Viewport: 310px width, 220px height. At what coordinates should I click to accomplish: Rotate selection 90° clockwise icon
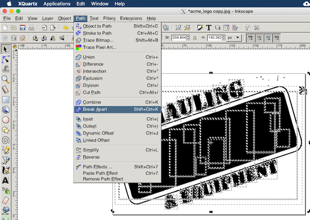[44, 38]
